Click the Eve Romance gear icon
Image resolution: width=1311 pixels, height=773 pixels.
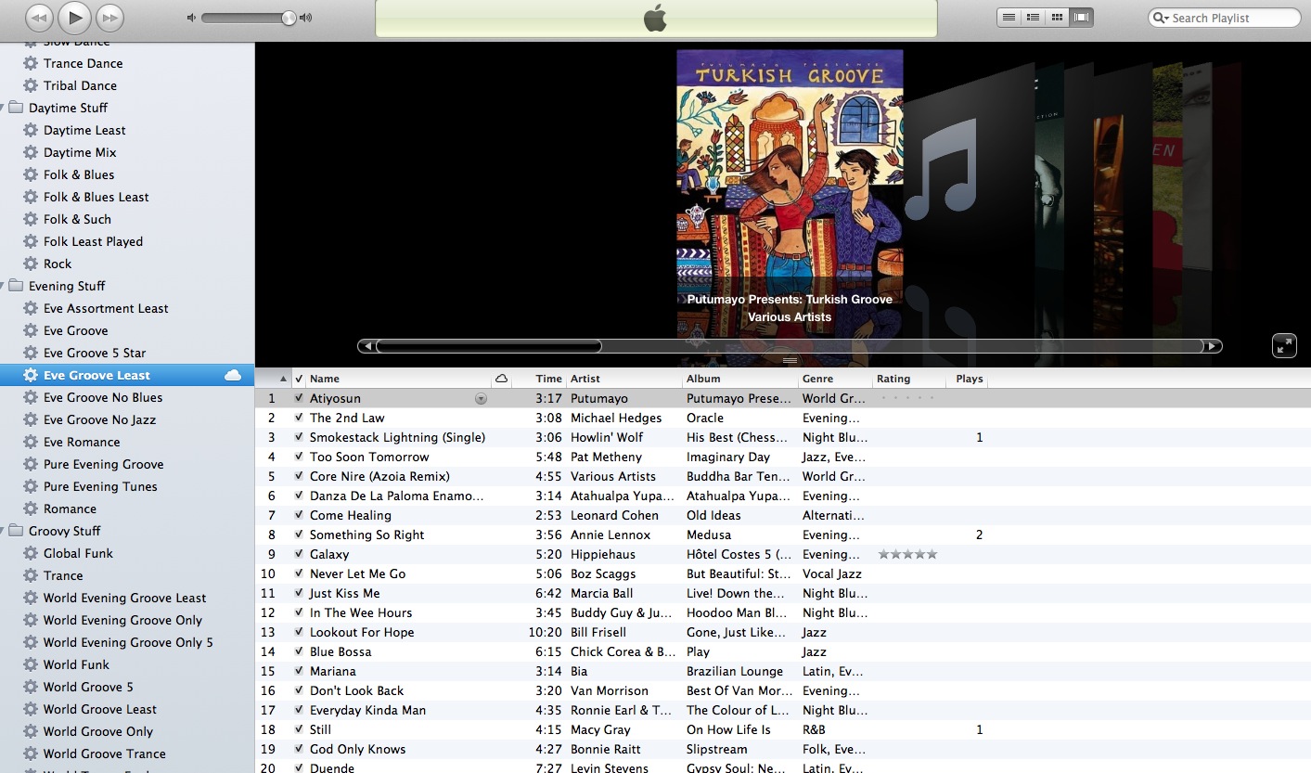click(x=31, y=442)
